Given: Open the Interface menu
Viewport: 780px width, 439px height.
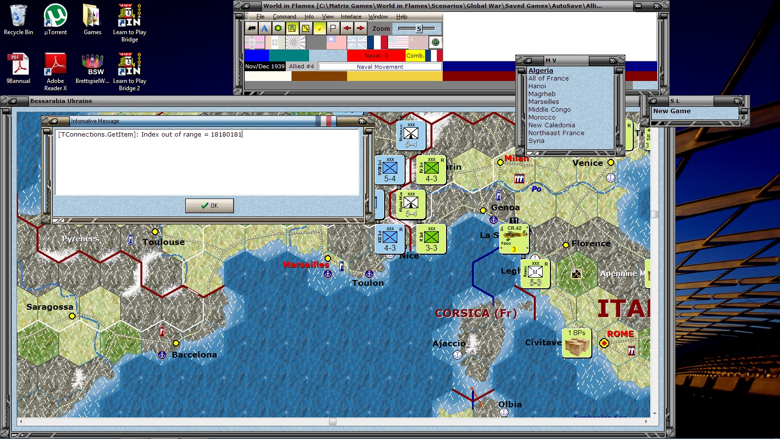Looking at the screenshot, I should 351,17.
